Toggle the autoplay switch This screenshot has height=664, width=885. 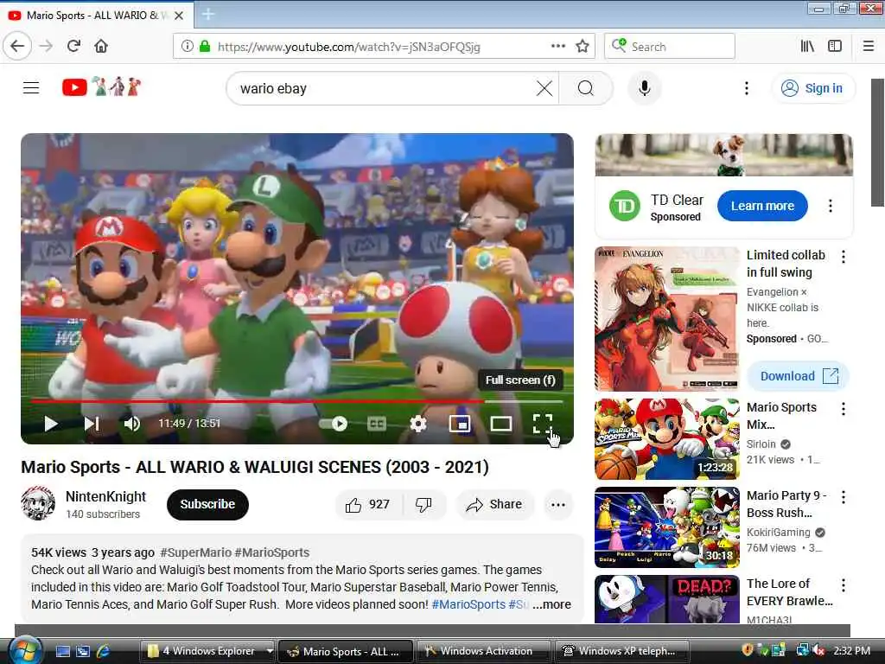(333, 424)
